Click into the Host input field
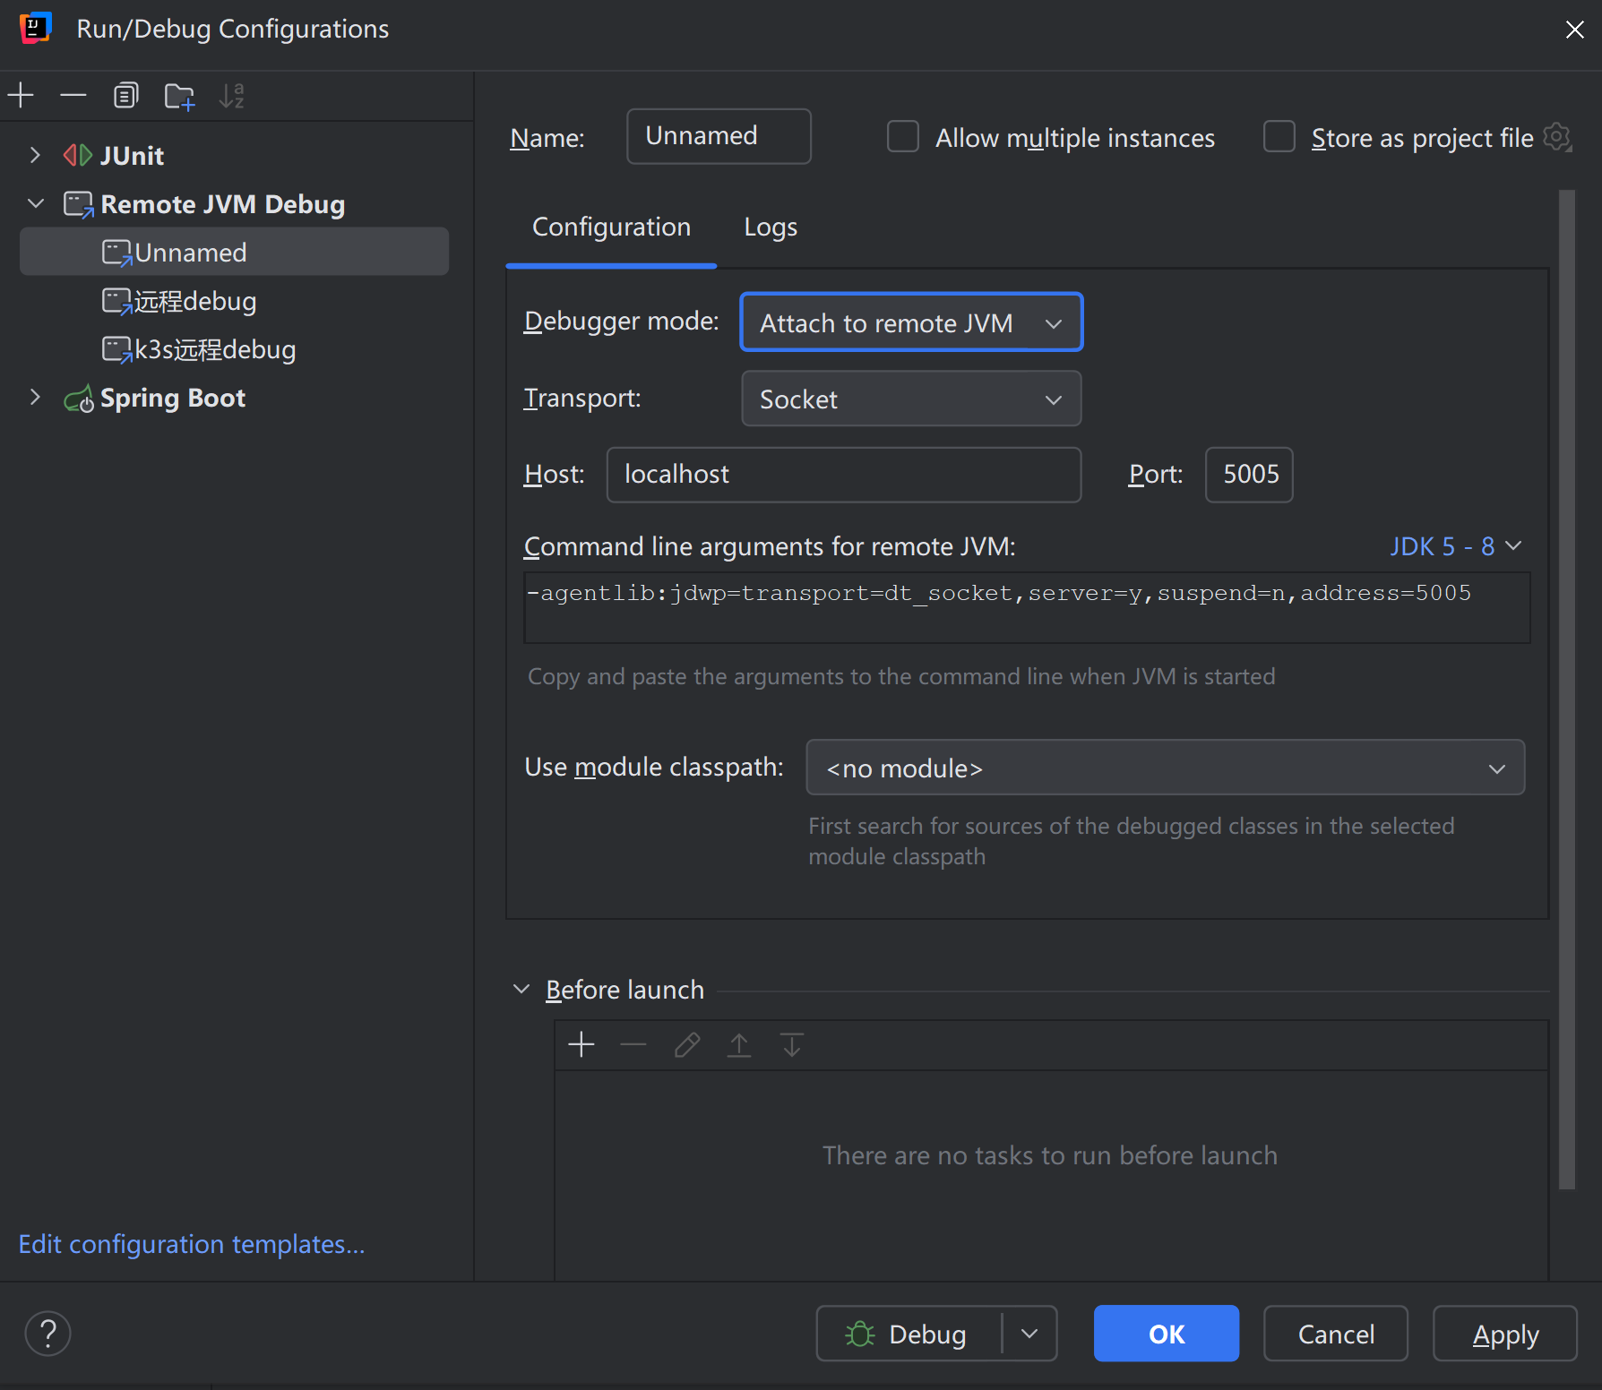Viewport: 1602px width, 1390px height. tap(843, 475)
